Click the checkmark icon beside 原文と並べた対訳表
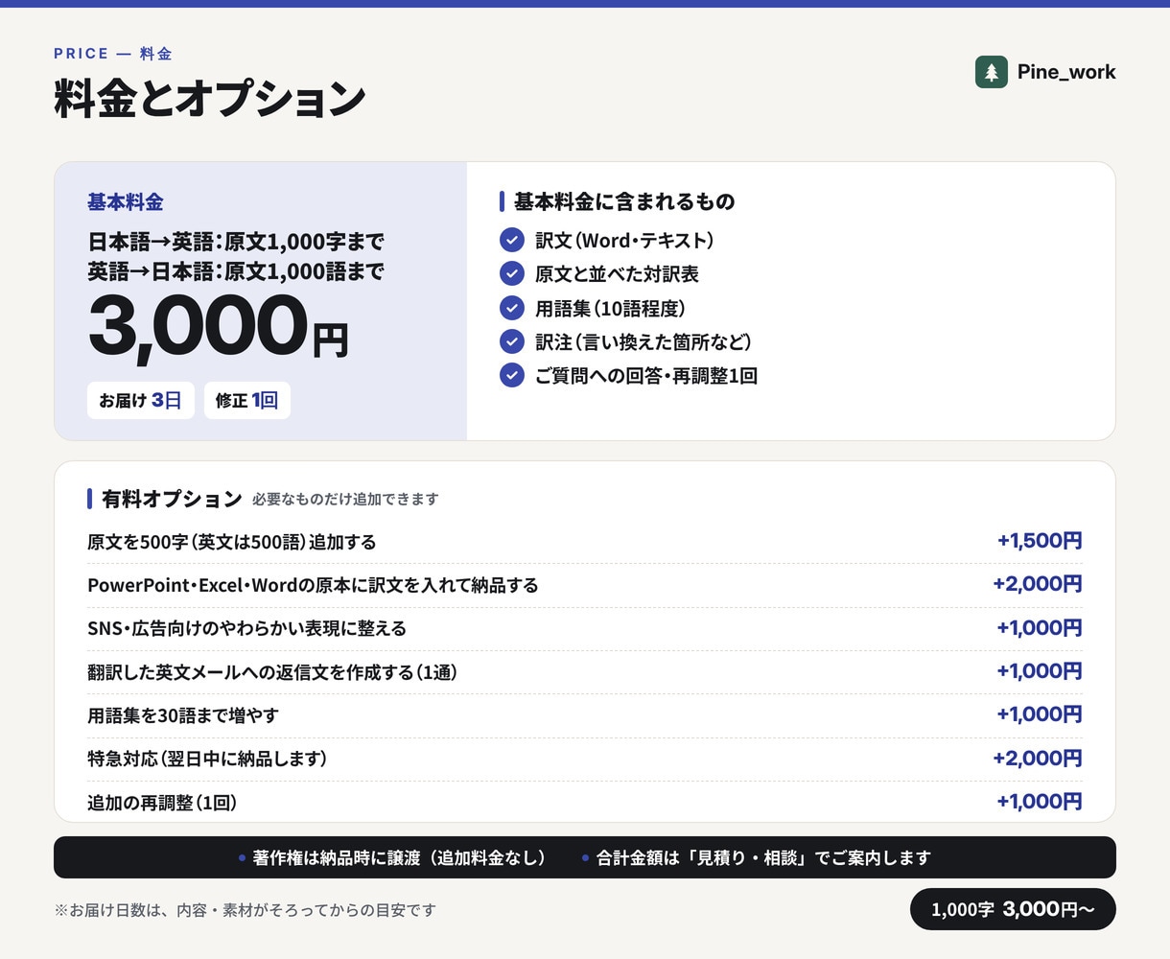 pos(512,273)
